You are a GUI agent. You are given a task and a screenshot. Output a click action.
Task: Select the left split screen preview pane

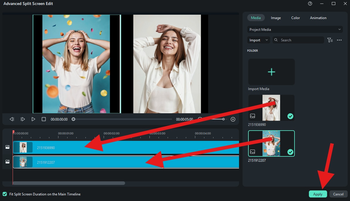click(x=77, y=64)
